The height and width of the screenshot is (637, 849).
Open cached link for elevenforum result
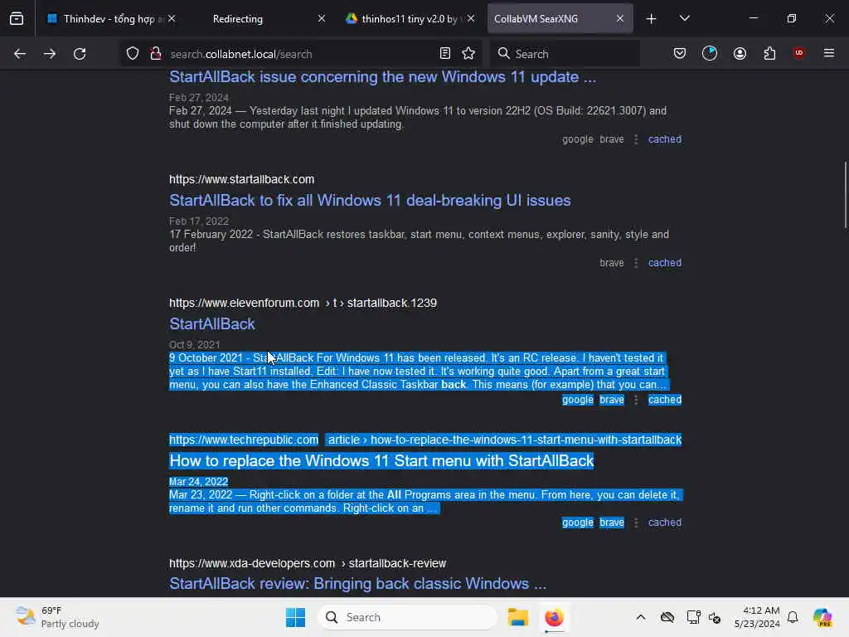click(x=664, y=400)
